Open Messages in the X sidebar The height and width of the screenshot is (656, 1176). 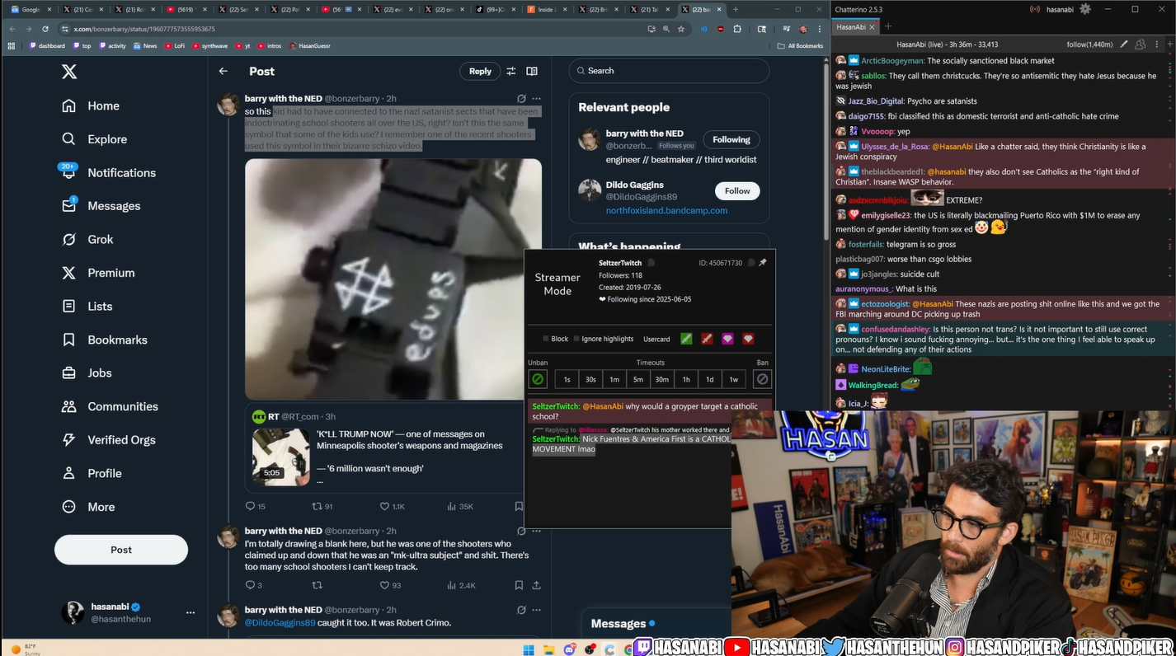tap(101, 206)
